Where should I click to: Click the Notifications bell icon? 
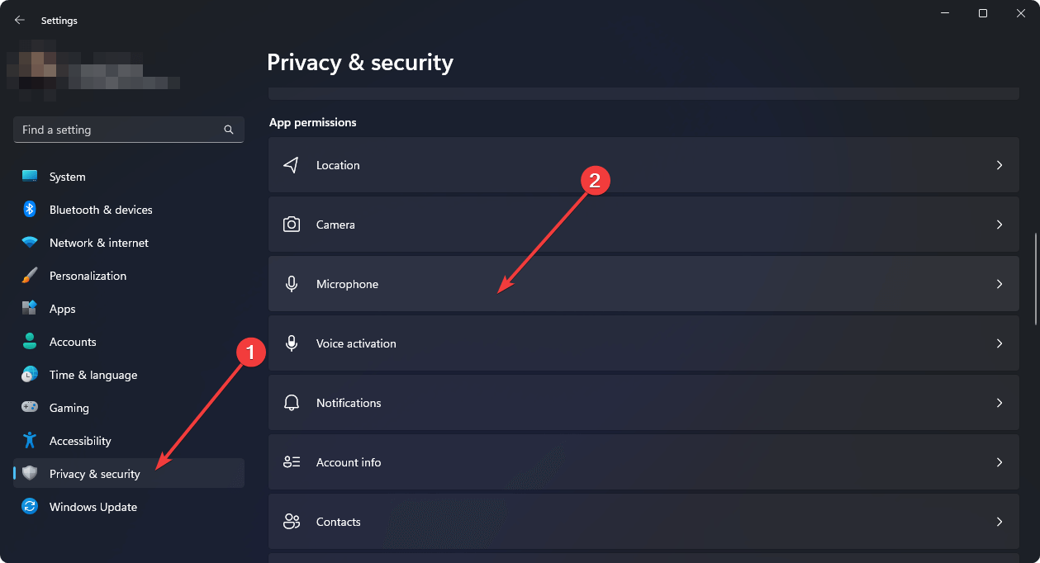[292, 403]
